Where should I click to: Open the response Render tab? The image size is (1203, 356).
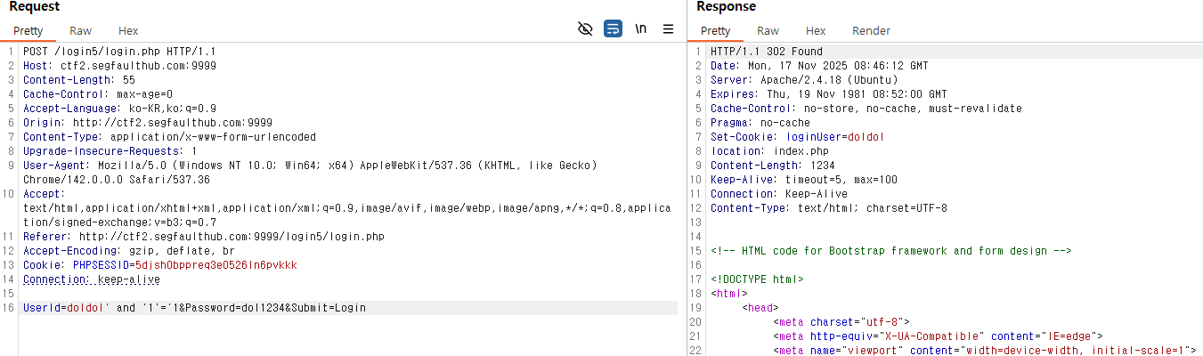coord(871,31)
